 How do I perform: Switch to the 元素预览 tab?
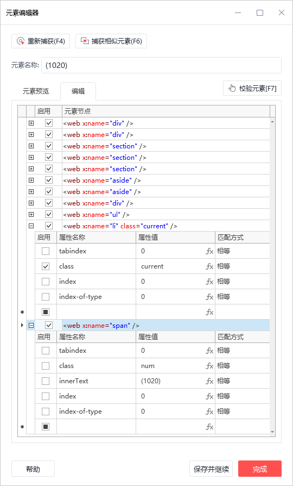[x=36, y=91]
